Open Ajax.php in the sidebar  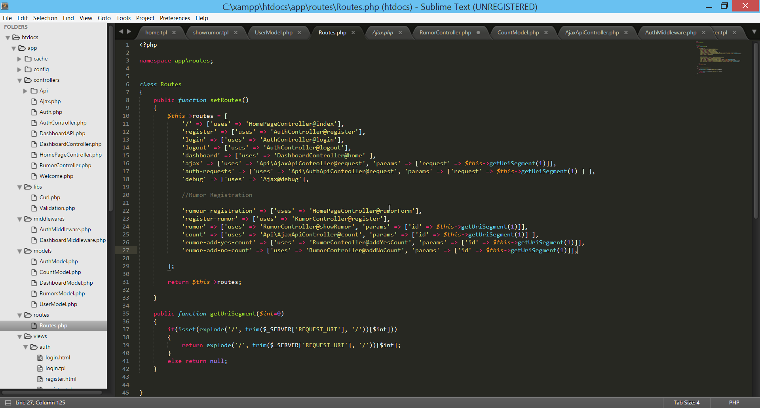tap(50, 102)
